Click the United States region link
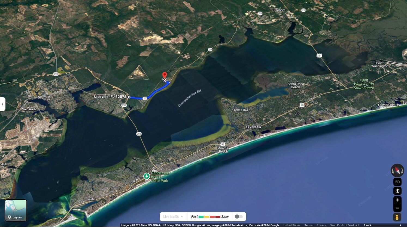This screenshot has width=407, height=227. pyautogui.click(x=292, y=225)
